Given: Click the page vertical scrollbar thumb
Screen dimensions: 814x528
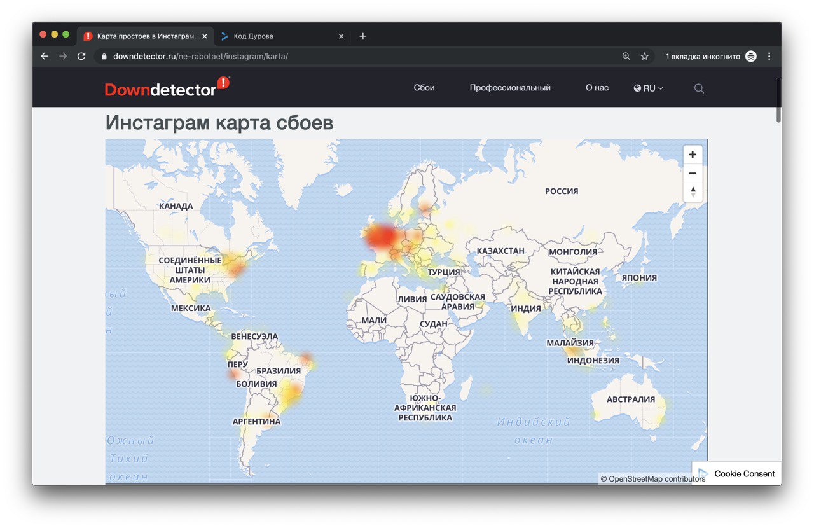Looking at the screenshot, I should (778, 100).
